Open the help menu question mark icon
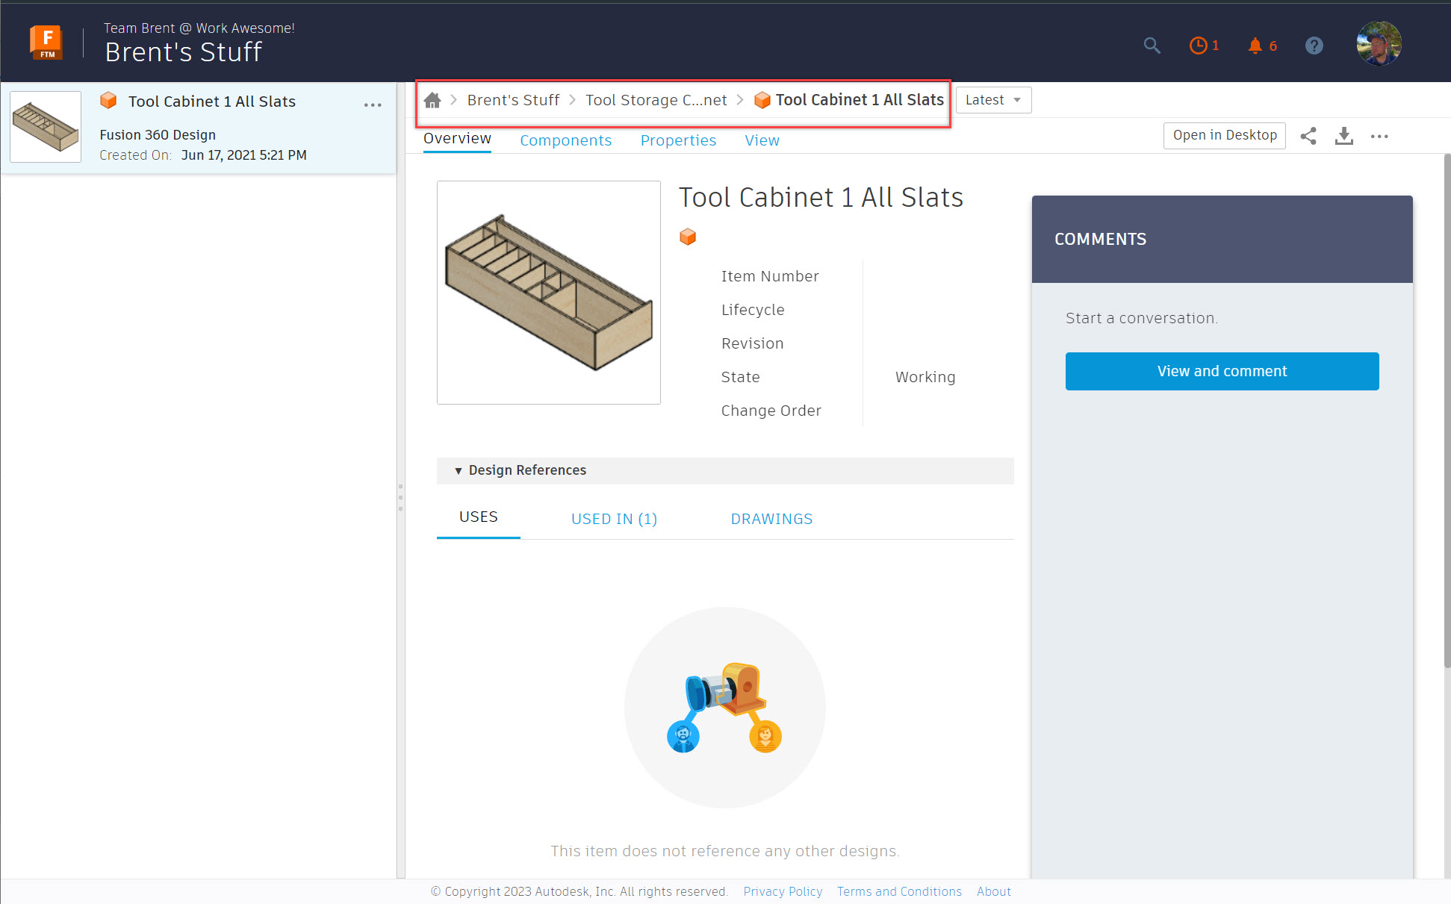 [x=1314, y=46]
